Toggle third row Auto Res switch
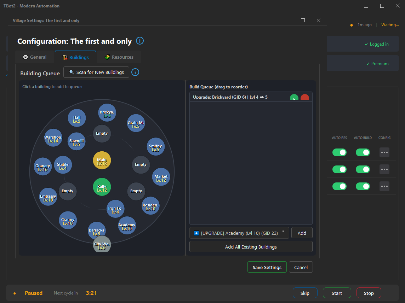This screenshot has height=303, width=405. (x=339, y=186)
